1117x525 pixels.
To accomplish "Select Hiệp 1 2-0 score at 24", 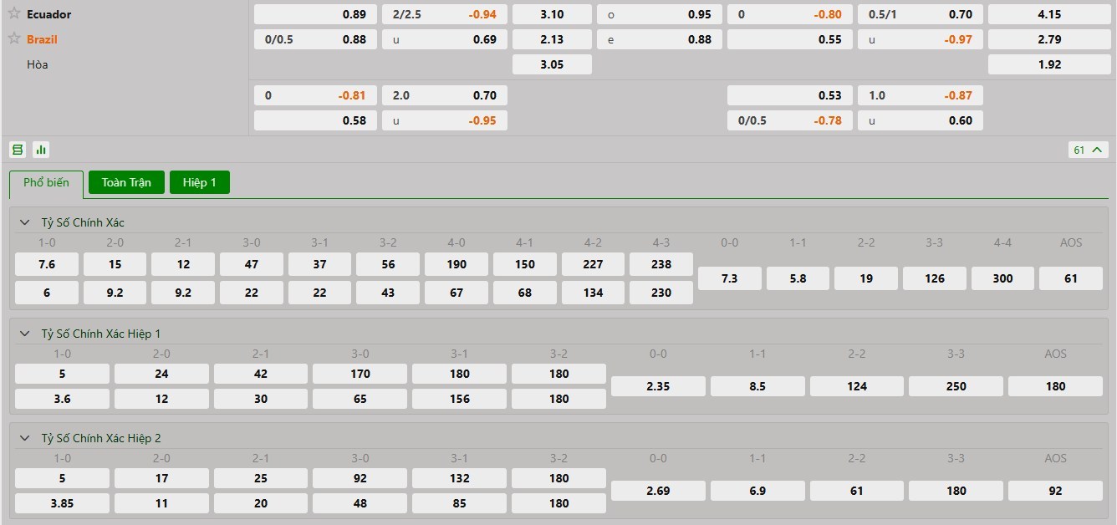I will [x=161, y=374].
